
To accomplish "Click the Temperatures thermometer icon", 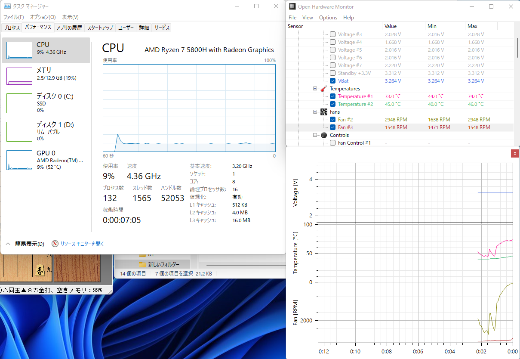I will click(324, 89).
